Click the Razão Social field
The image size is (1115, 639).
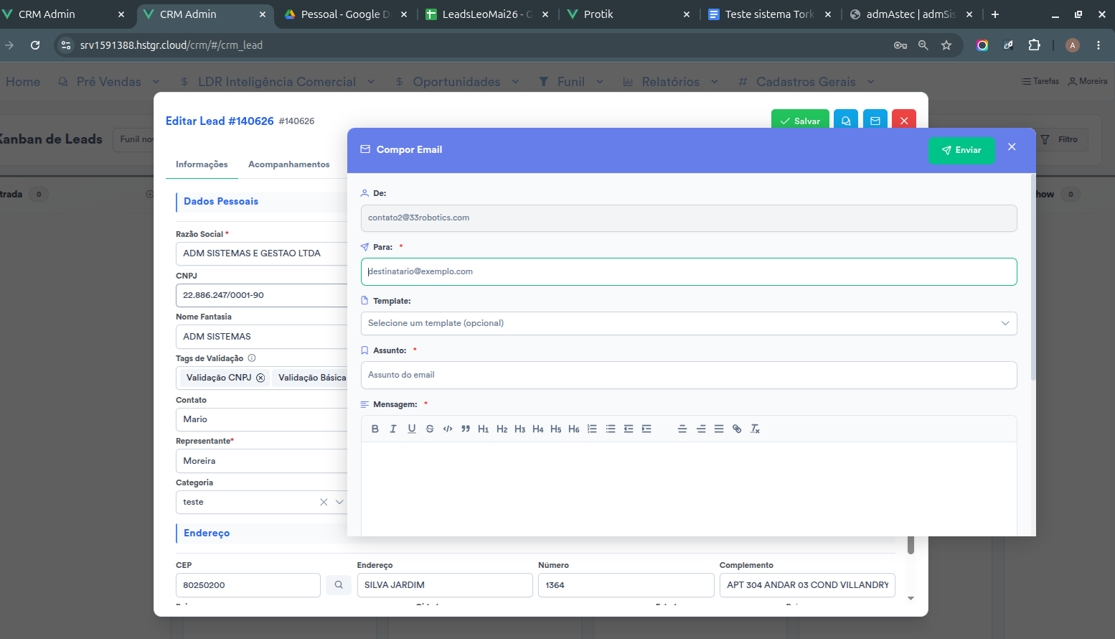pyautogui.click(x=262, y=253)
